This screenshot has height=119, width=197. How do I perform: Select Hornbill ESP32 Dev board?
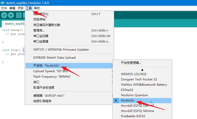coord(142,106)
